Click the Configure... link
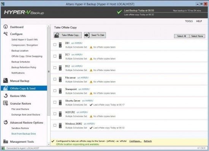The width and height of the screenshot is (209, 151). coord(135,141)
